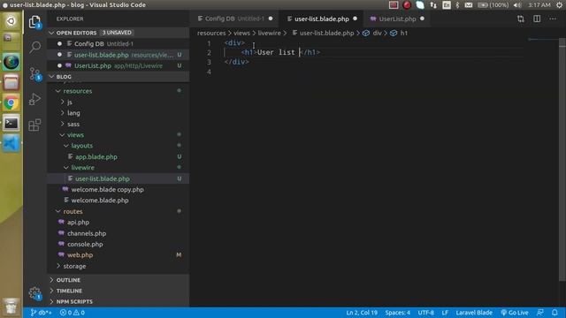Click volume icon in system tray

(x=517, y=5)
